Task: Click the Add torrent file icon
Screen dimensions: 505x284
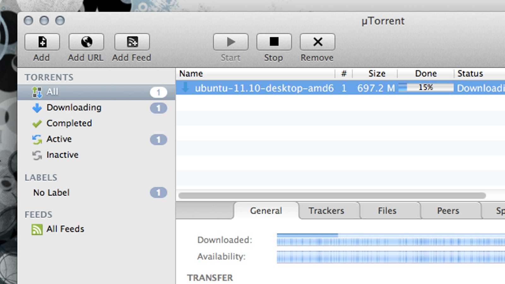Action: [x=42, y=42]
